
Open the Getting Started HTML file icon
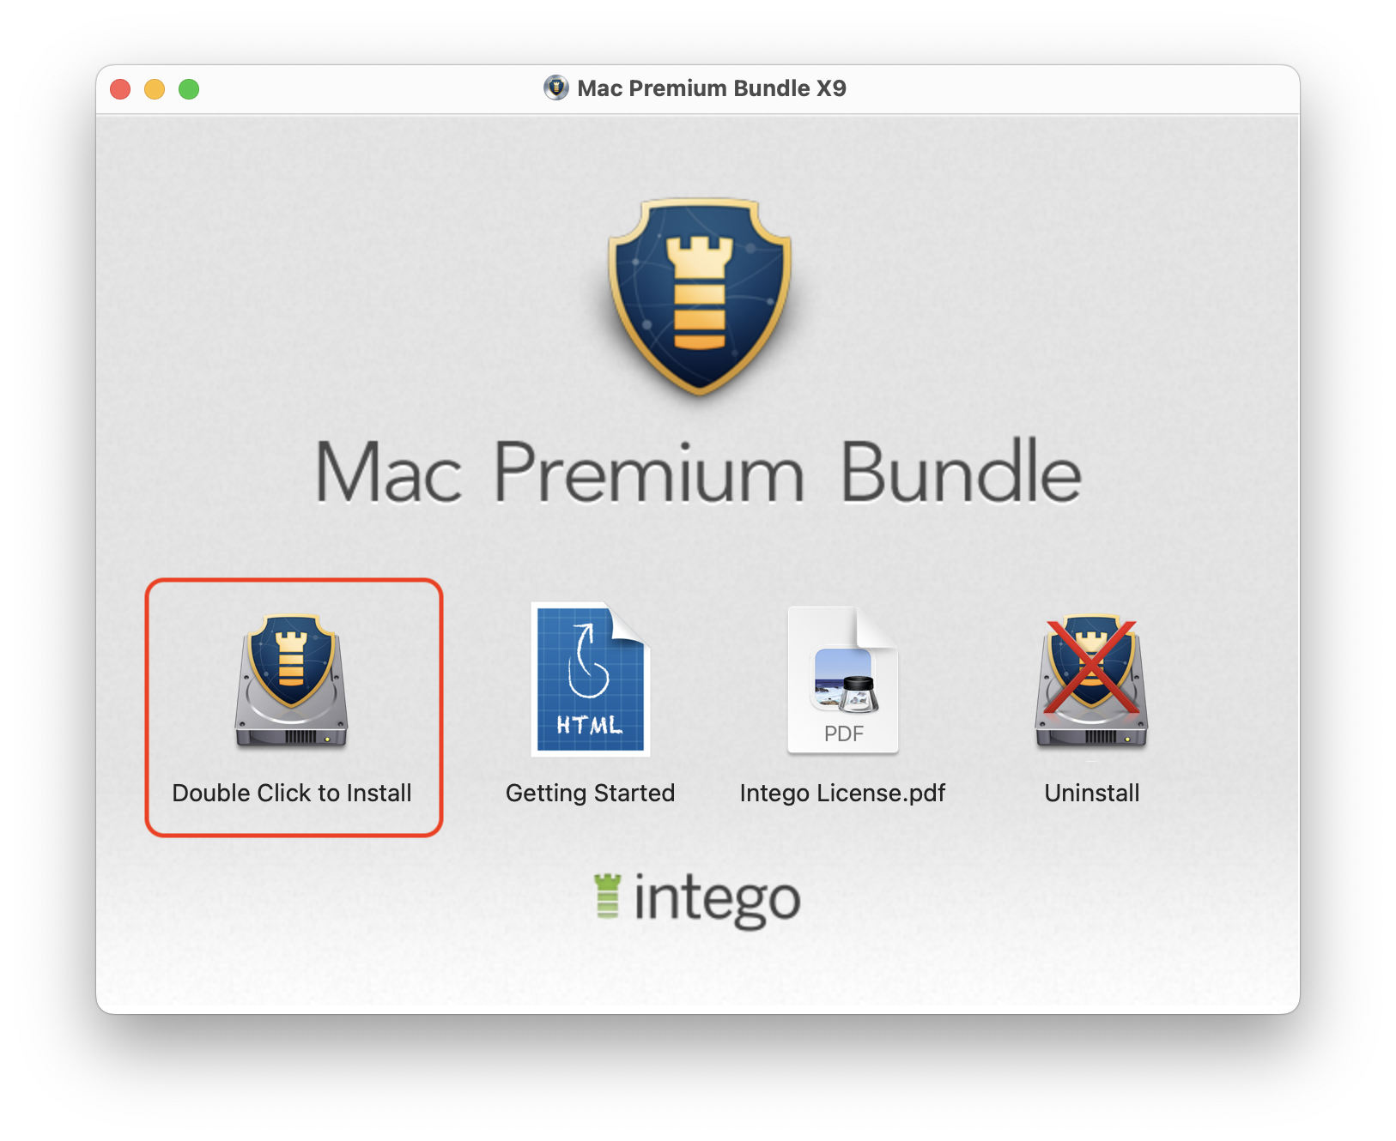point(590,679)
